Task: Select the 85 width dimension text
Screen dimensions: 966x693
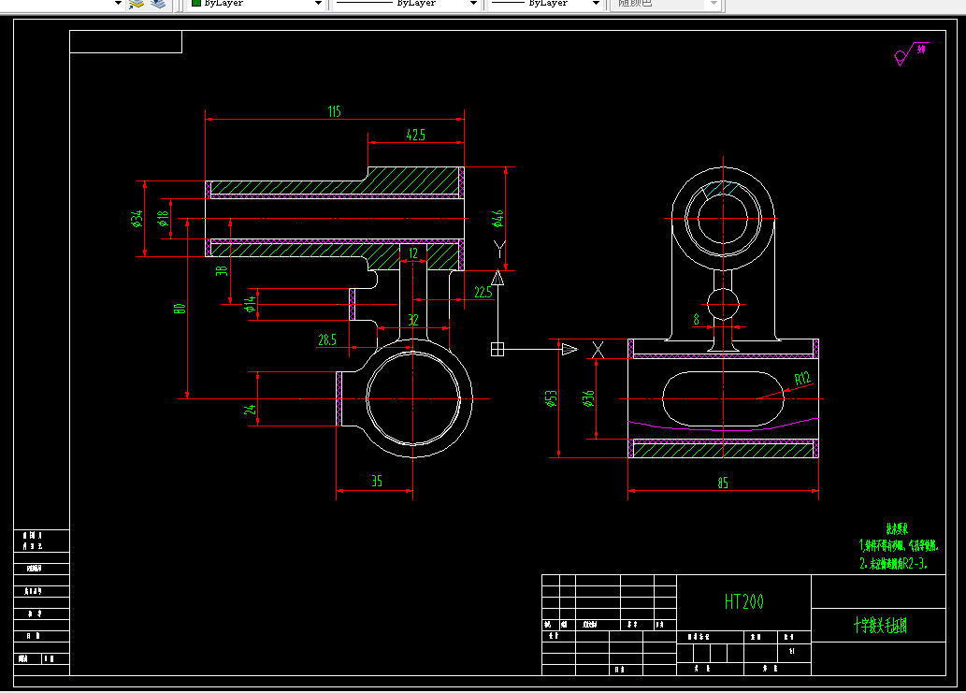Action: point(723,483)
